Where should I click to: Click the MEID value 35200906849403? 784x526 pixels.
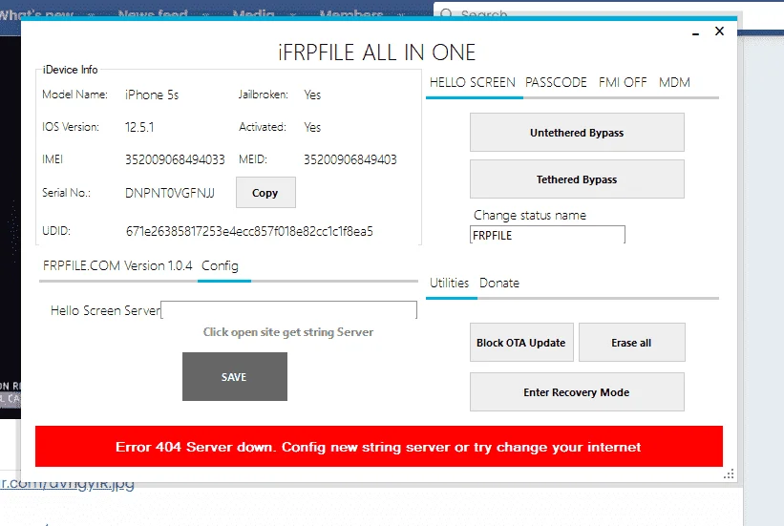tap(350, 159)
